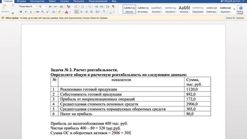This screenshot has height=139, width=247.
Task: Apply superscript X² formatting
Action: pyautogui.click(x=47, y=12)
